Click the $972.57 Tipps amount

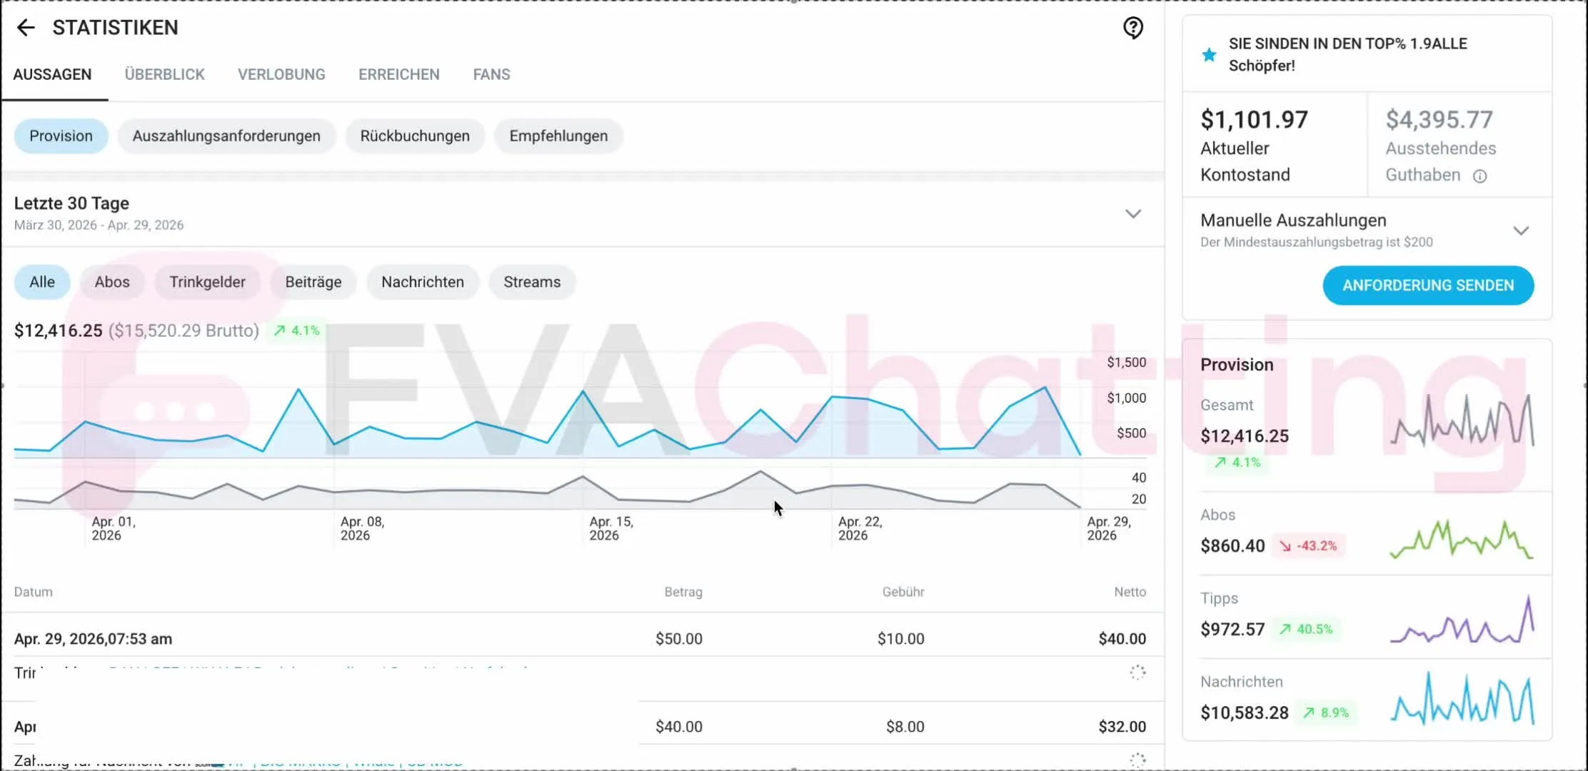pos(1232,630)
